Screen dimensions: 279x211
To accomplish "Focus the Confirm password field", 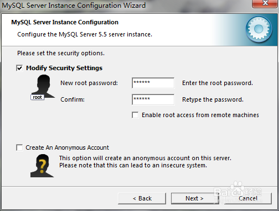I will pyautogui.click(x=153, y=99).
